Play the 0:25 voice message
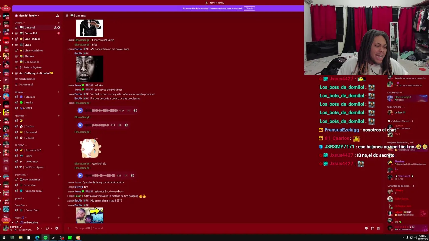 tap(80, 175)
